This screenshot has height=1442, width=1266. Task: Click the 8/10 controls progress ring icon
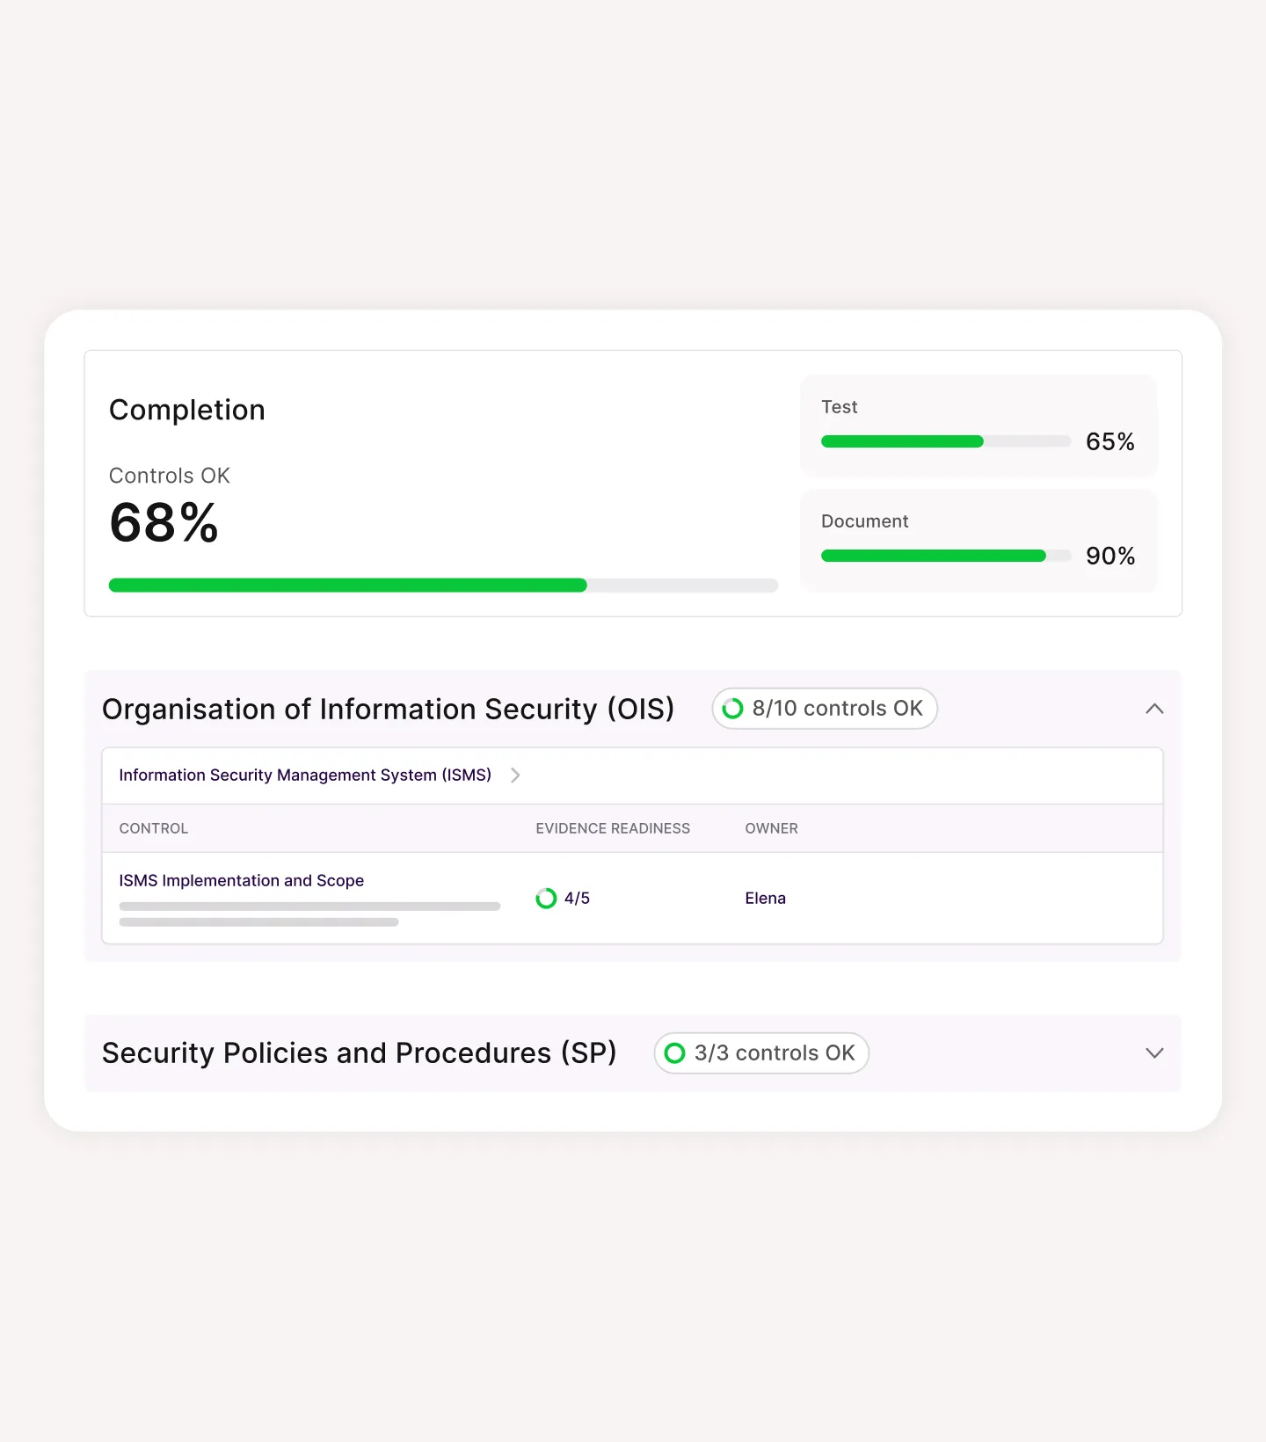click(732, 709)
